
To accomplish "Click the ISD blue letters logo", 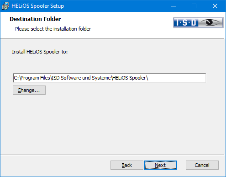I will (186, 22).
